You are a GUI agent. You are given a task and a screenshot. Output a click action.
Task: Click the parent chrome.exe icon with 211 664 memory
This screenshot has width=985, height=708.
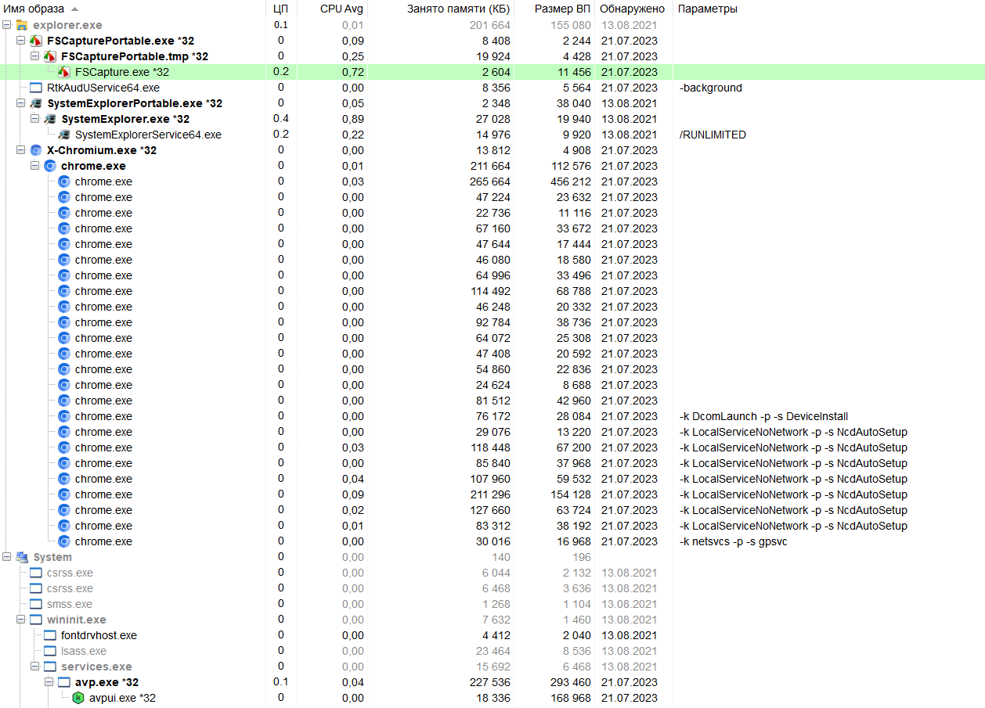click(50, 166)
